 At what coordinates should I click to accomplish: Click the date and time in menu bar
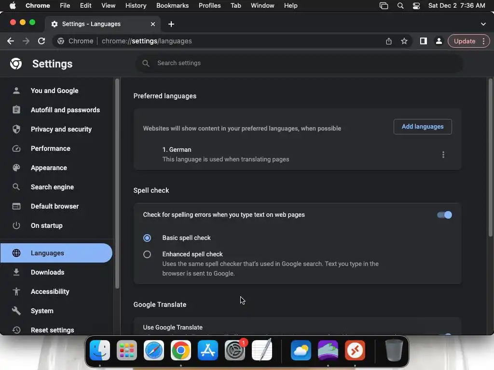[456, 6]
